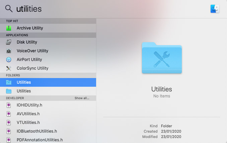Select the Disk Utility icon

[x=9, y=42]
